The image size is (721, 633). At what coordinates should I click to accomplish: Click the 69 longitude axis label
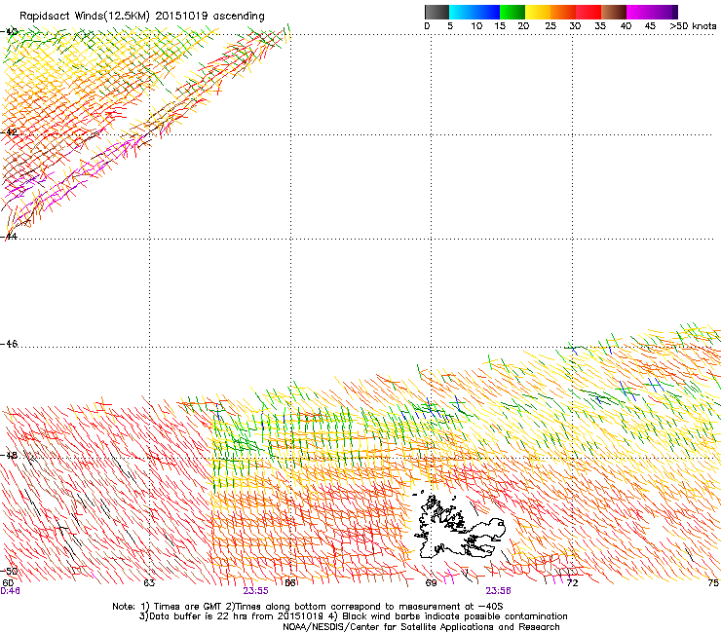431,583
